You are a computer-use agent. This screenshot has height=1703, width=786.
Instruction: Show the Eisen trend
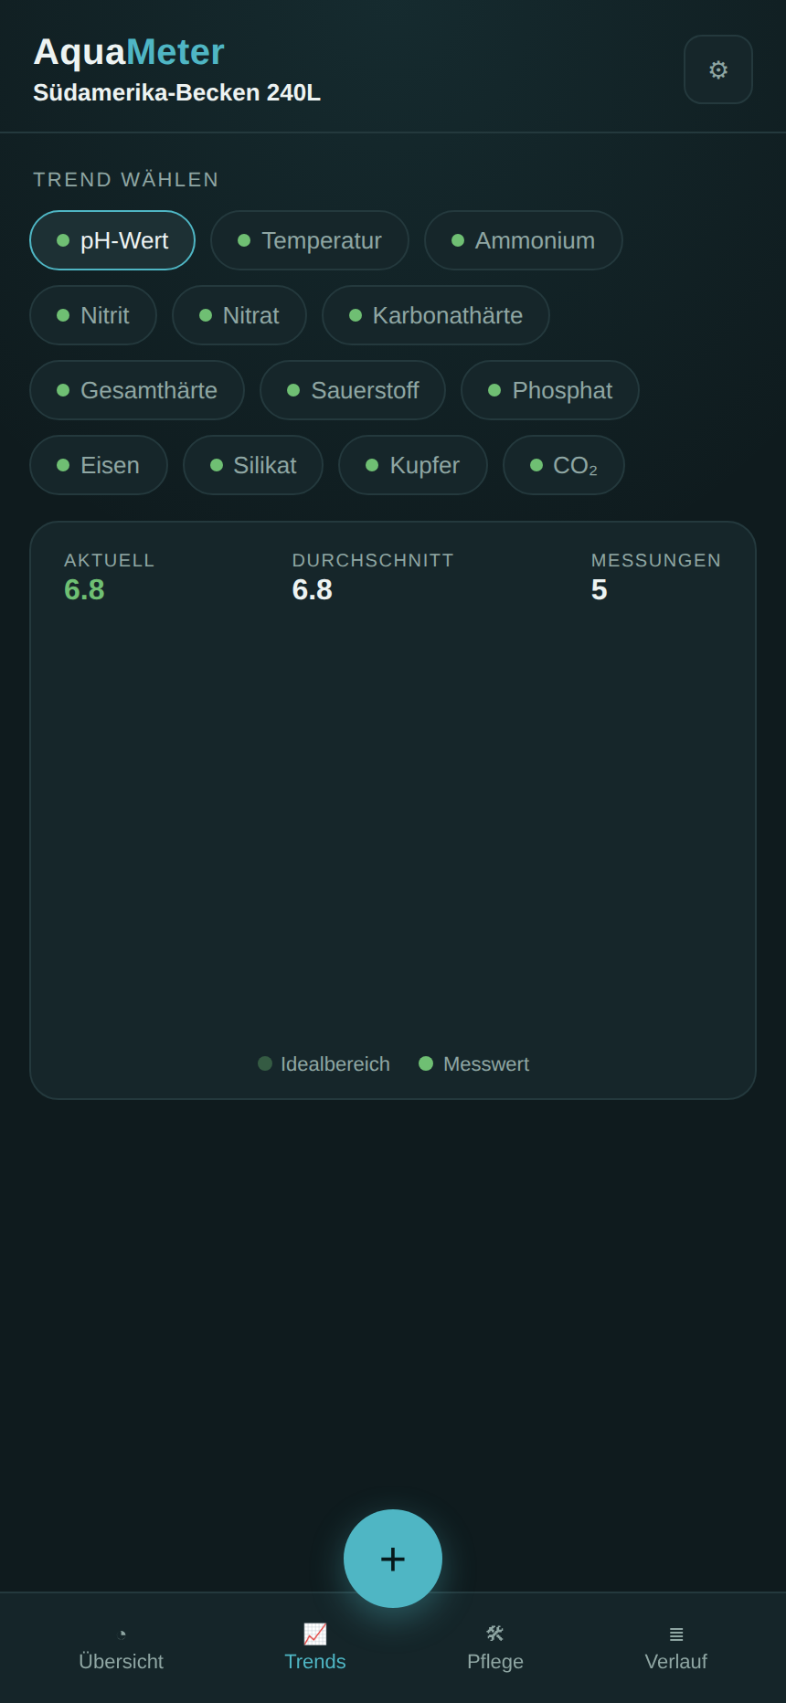(99, 465)
